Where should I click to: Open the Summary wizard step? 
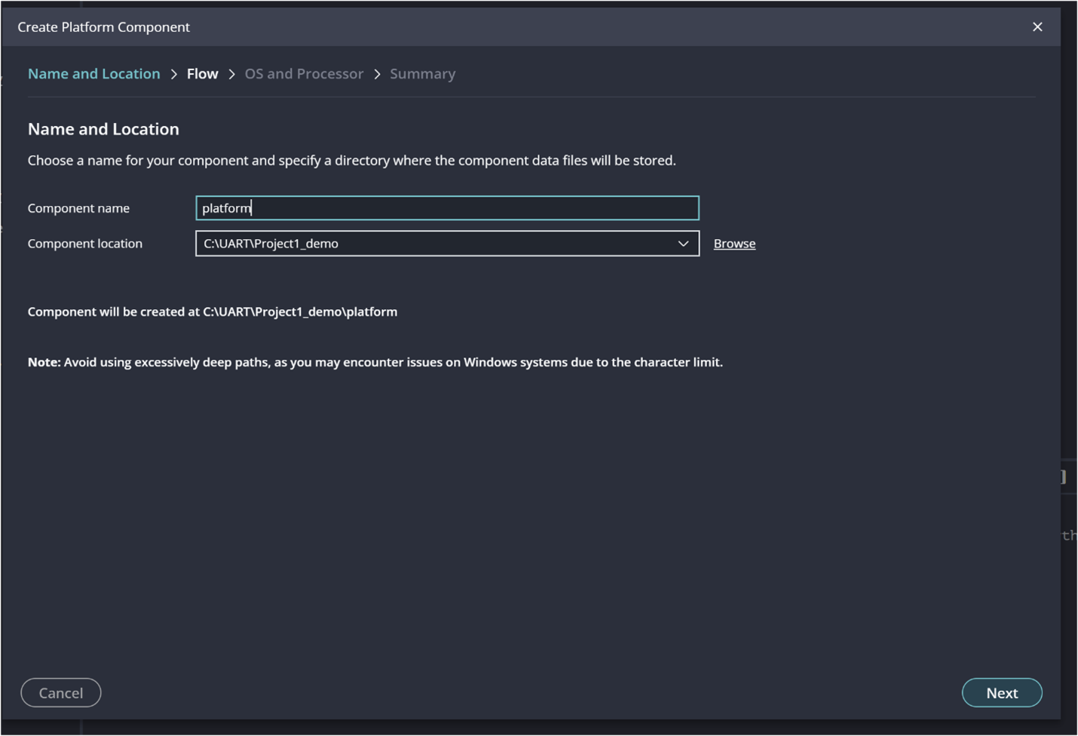tap(422, 73)
